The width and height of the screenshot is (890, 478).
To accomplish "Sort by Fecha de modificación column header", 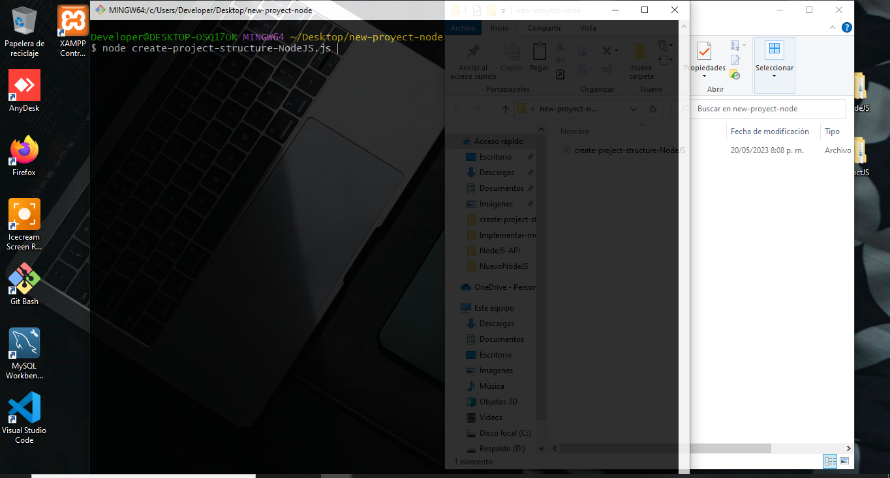I will click(770, 132).
